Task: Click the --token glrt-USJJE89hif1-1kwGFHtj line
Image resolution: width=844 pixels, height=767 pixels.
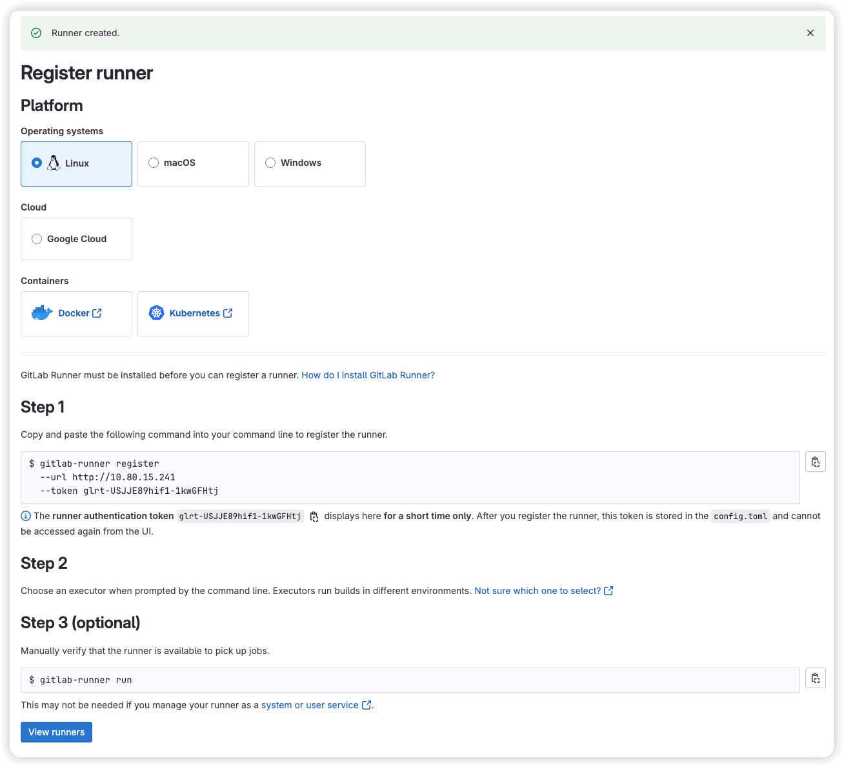Action: pyautogui.click(x=129, y=491)
